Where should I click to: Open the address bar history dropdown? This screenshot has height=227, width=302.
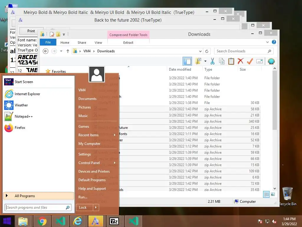point(200,51)
